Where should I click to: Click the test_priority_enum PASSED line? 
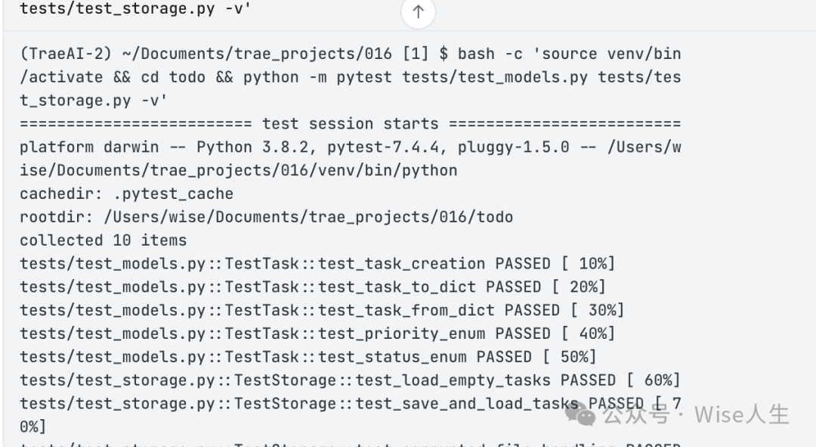click(x=317, y=334)
